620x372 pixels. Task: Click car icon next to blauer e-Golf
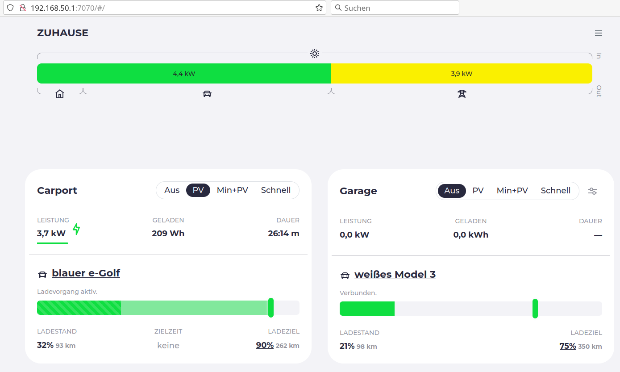coord(42,274)
